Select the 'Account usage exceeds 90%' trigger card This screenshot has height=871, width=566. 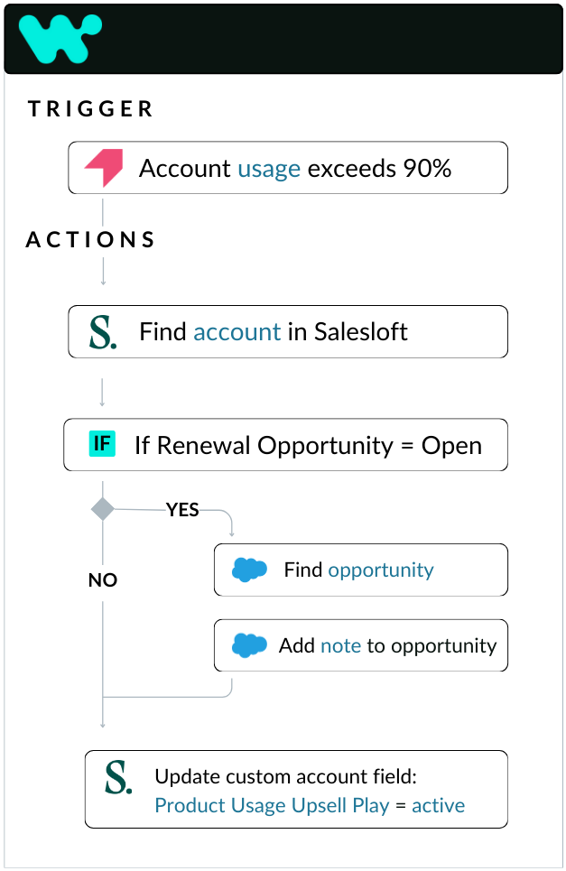click(x=288, y=168)
